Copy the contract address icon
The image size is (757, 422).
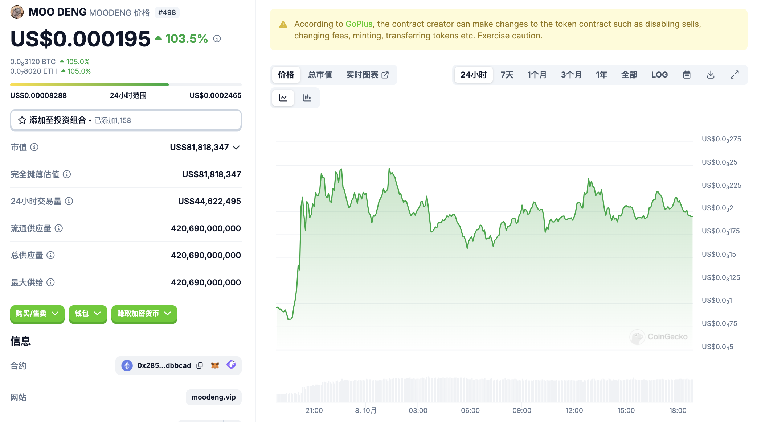(200, 365)
